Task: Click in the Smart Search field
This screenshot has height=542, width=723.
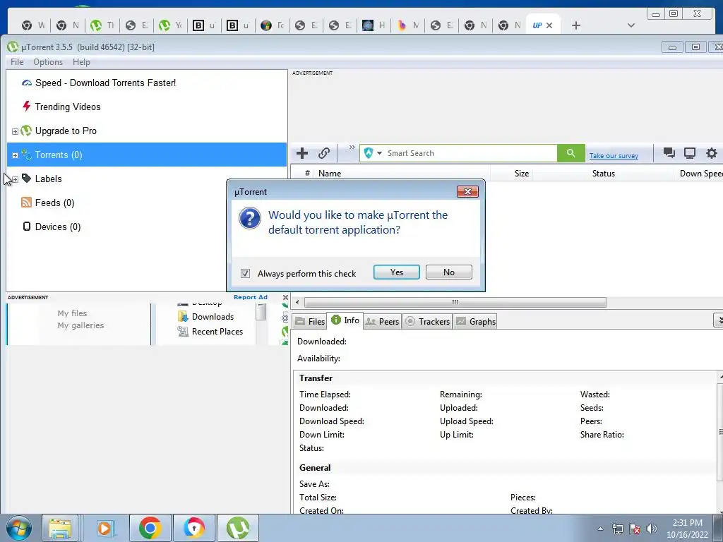Action: click(x=471, y=153)
